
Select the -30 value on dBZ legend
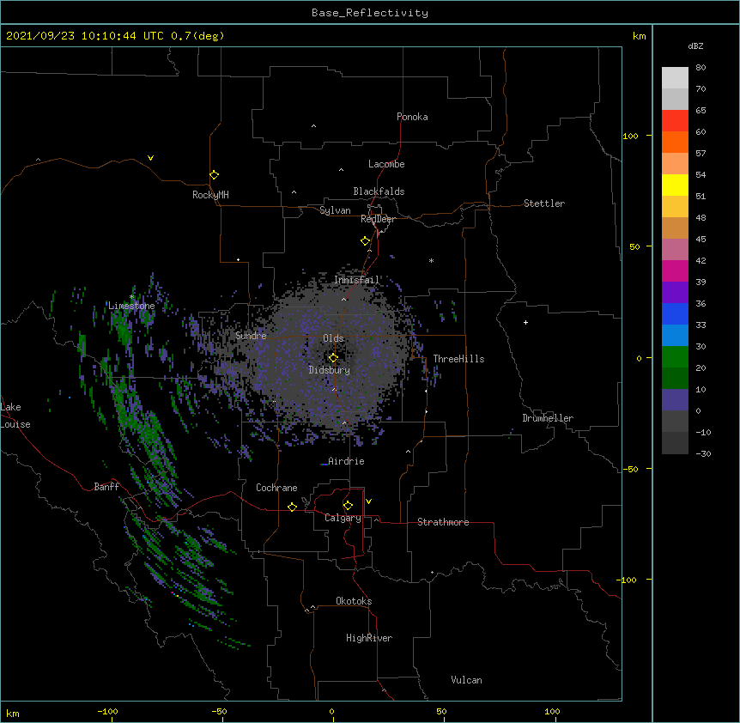coord(703,453)
